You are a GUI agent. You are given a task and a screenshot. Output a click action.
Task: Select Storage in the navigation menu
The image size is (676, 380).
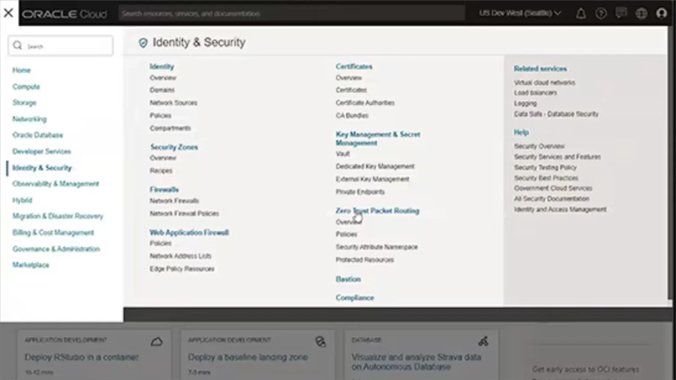[x=24, y=102]
